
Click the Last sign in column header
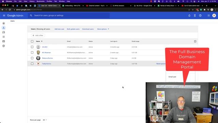pyautogui.click(x=113, y=41)
